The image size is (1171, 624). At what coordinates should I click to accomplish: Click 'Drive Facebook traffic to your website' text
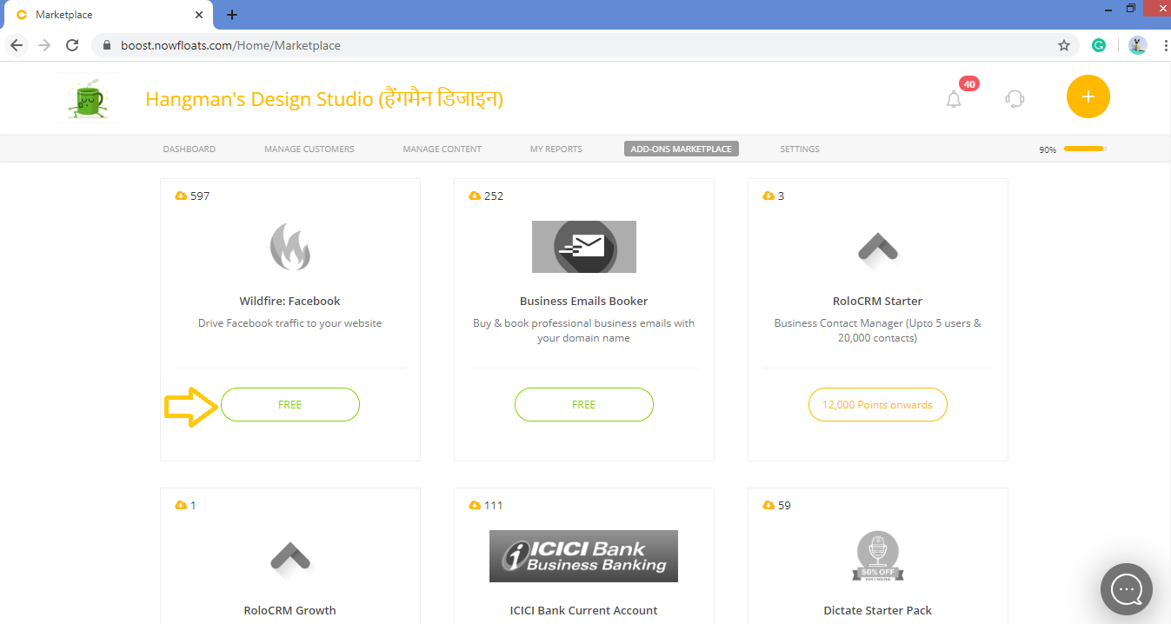290,323
